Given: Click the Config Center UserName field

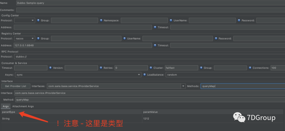Looking at the screenshot, I should (x=212, y=21).
